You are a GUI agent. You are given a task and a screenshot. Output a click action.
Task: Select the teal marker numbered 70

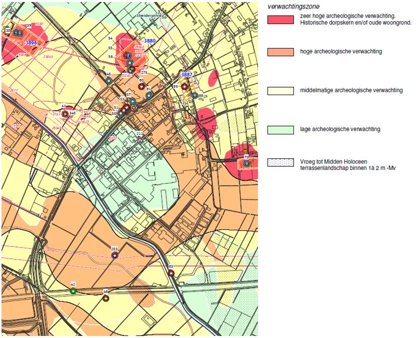246,163
